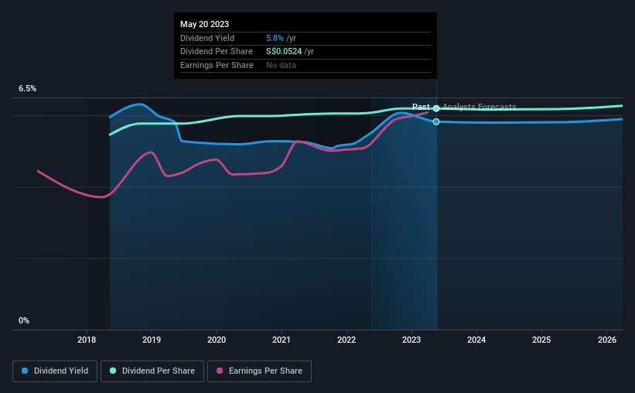Click the Past label on chart

(x=421, y=107)
